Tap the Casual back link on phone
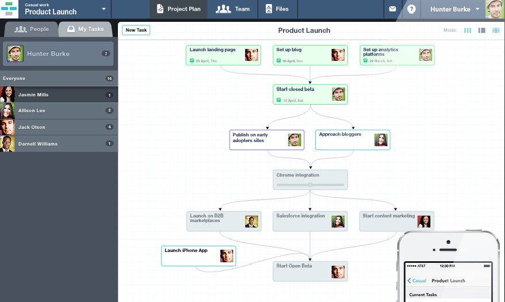 [x=417, y=281]
